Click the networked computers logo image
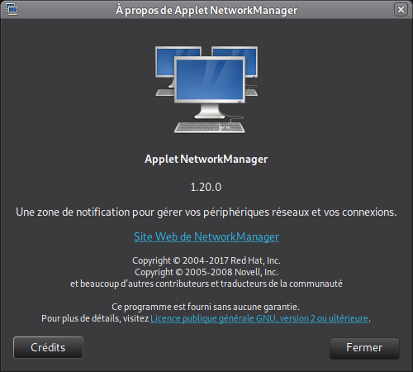413x372 pixels. point(206,90)
